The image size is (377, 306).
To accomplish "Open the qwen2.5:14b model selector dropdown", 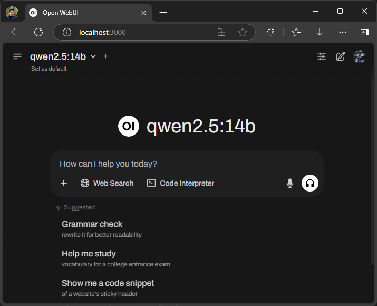I will pos(63,56).
